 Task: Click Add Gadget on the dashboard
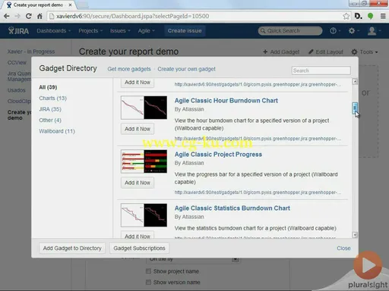[x=281, y=52]
